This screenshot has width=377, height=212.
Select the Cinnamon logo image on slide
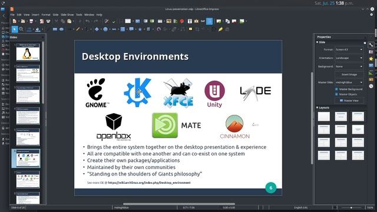pyautogui.click(x=234, y=127)
